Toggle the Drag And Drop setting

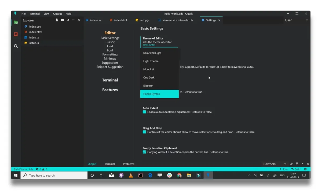144,132
